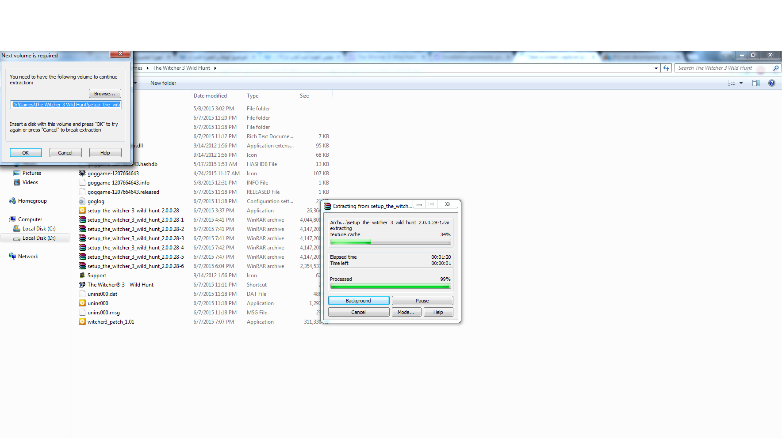Click New folder in Explorer toolbar
The height and width of the screenshot is (438, 782).
pyautogui.click(x=163, y=83)
